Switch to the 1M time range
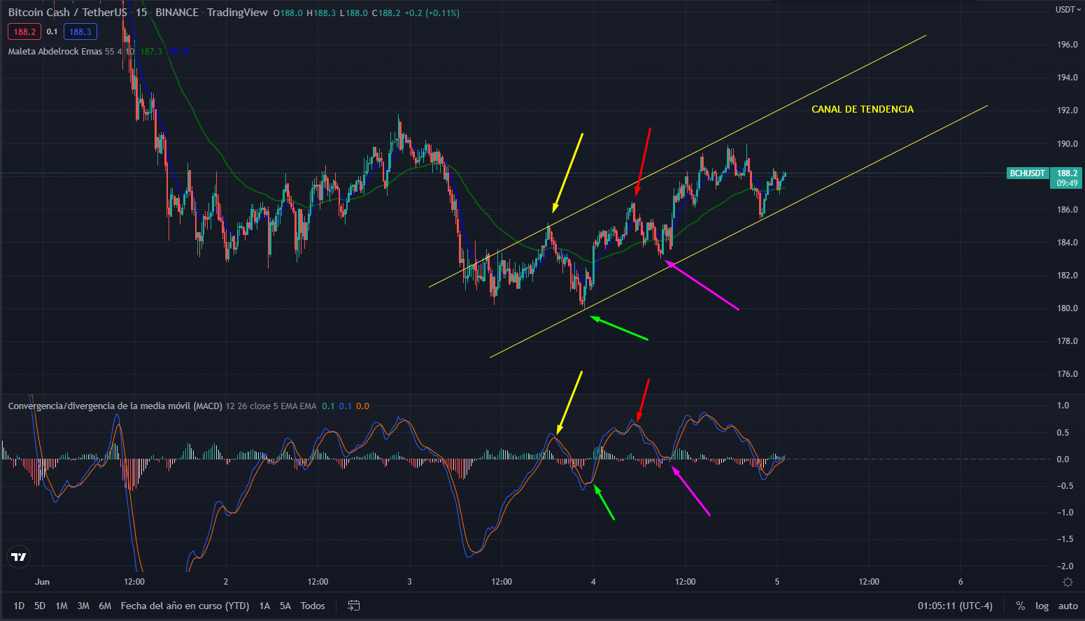 tap(62, 606)
